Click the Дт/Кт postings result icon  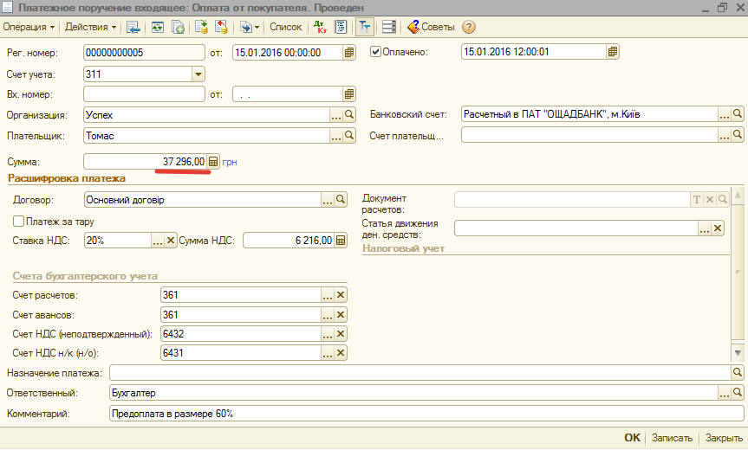pos(320,27)
